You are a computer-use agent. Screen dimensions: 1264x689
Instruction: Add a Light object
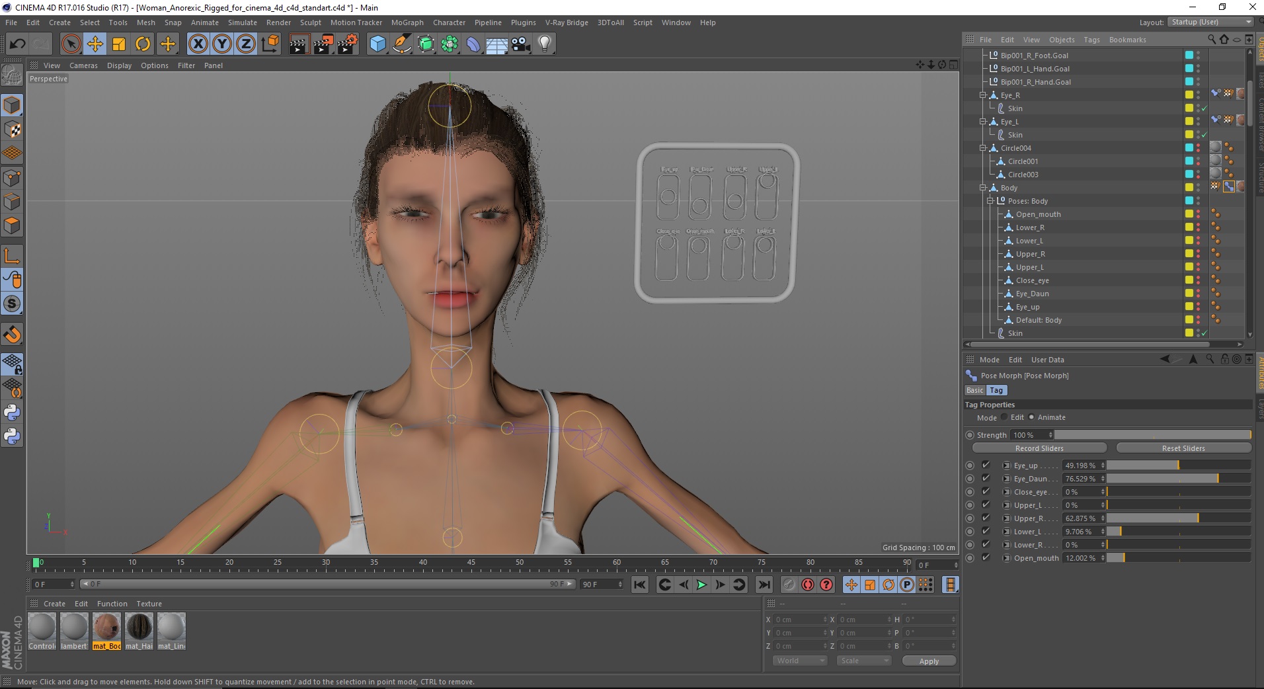[x=545, y=44]
